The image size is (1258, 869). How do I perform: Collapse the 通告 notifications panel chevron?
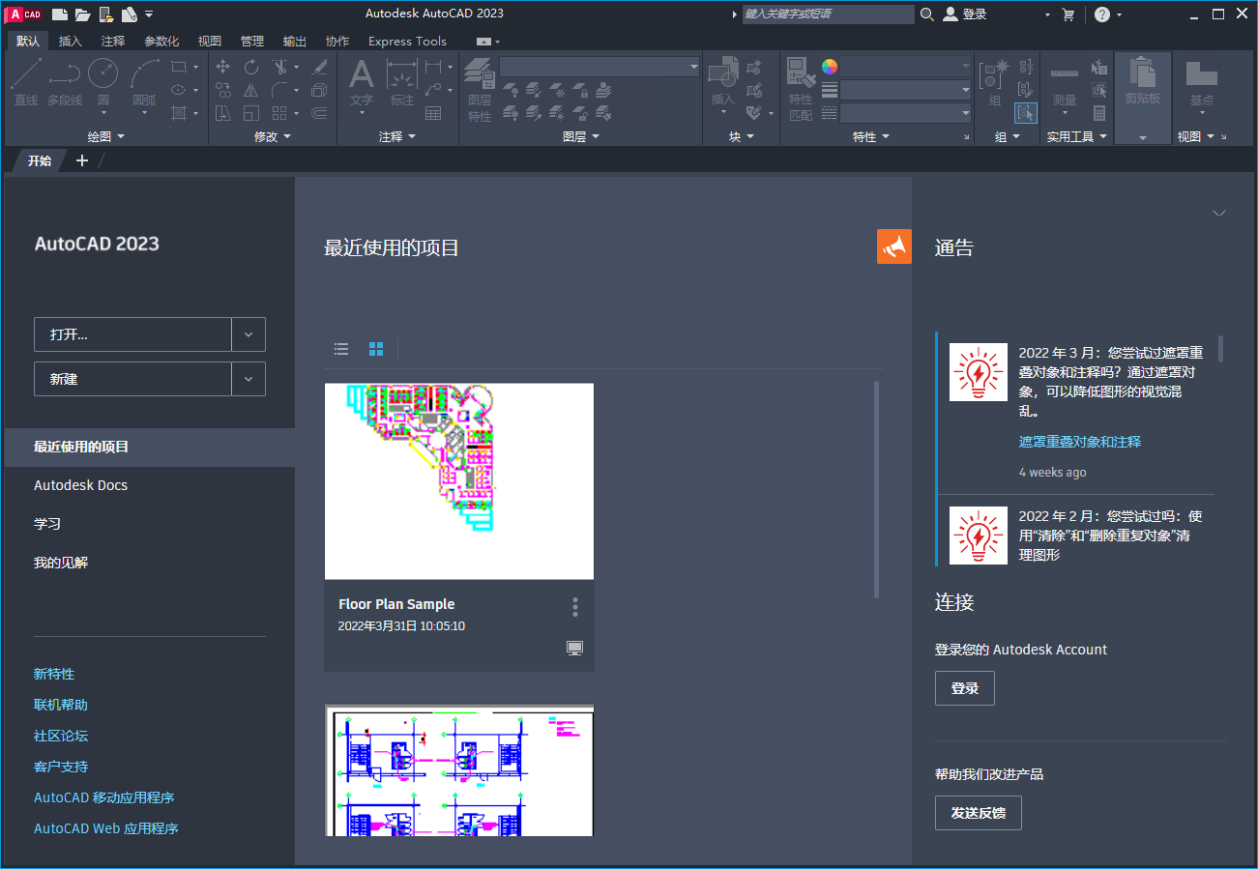pyautogui.click(x=1219, y=213)
